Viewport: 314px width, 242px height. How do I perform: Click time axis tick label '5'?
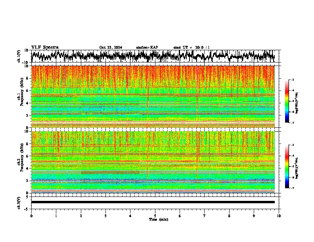point(155,216)
